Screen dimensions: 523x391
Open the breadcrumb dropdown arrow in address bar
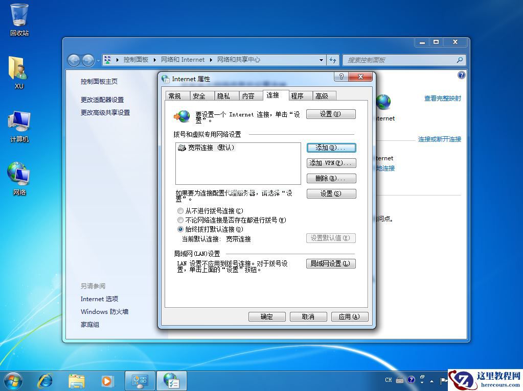pos(320,60)
